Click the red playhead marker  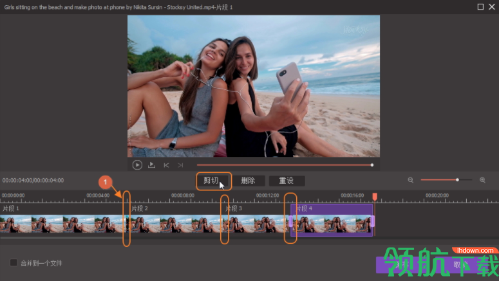(x=375, y=197)
